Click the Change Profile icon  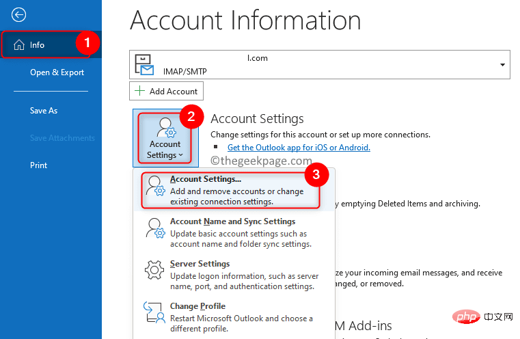pos(155,312)
